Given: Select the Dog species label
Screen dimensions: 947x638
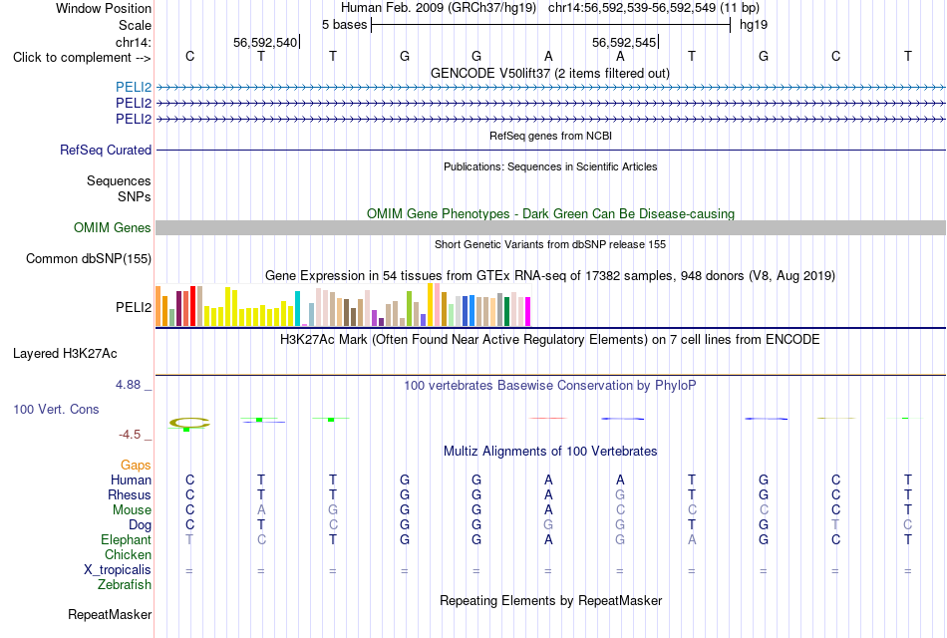Looking at the screenshot, I should 140,525.
